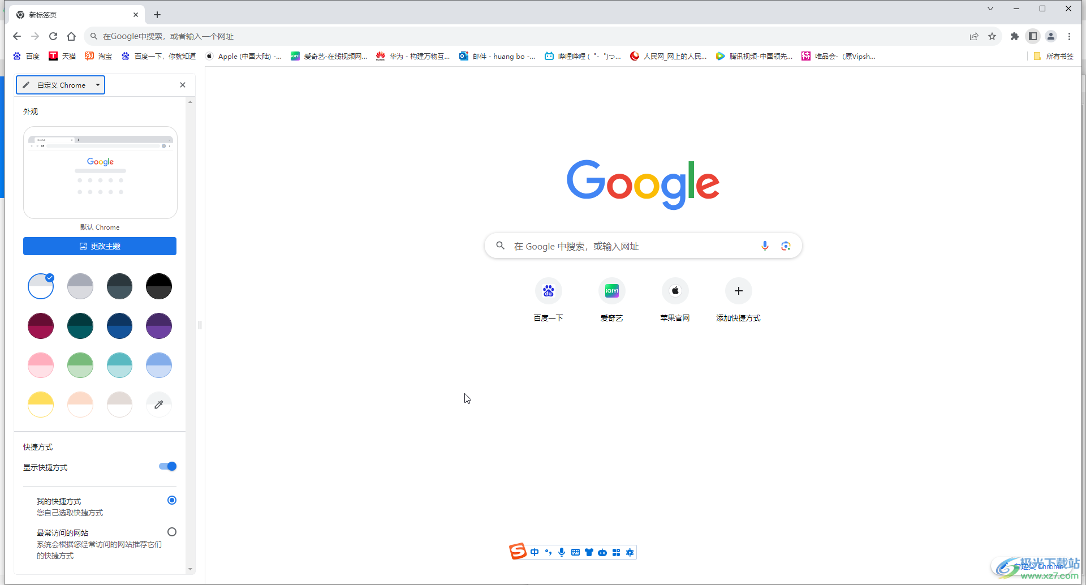Open the 百度 bookmark
This screenshot has width=1086, height=585.
(27, 56)
